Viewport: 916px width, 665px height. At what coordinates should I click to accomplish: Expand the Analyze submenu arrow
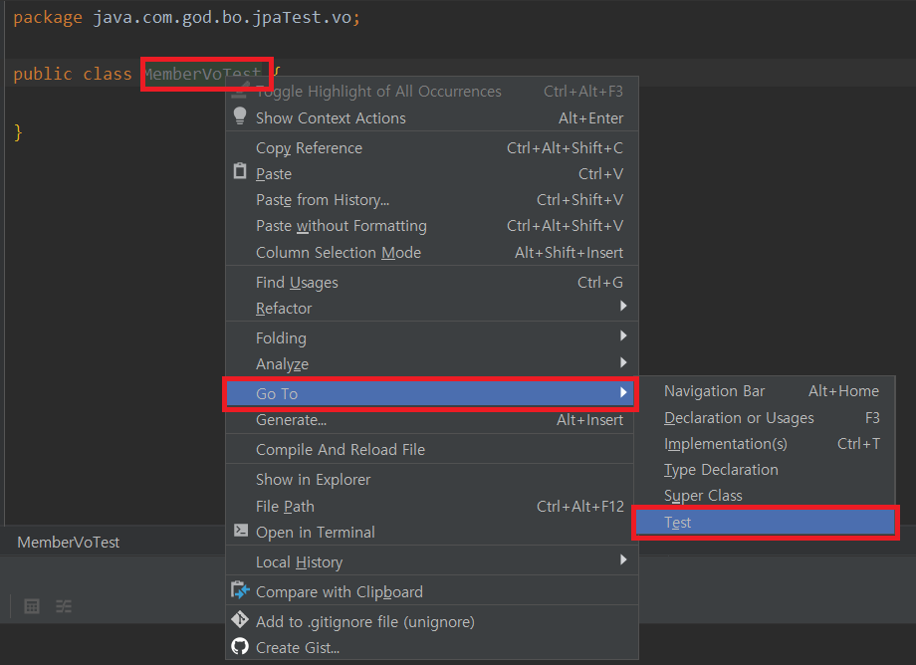(x=623, y=362)
